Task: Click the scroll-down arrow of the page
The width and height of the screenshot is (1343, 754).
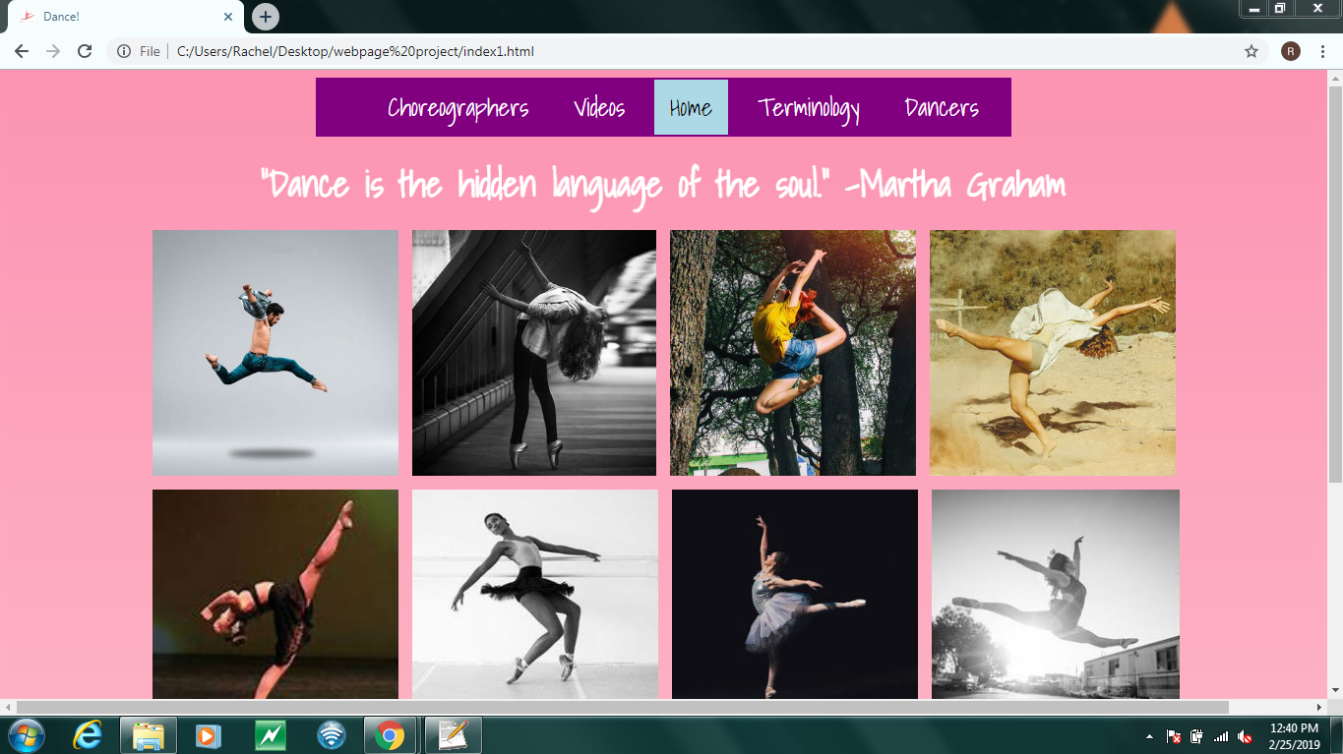Action: [x=1335, y=691]
